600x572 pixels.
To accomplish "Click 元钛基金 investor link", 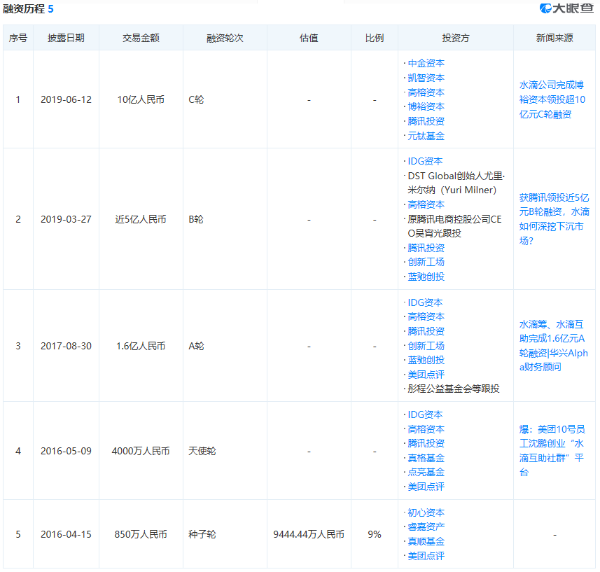I will (x=426, y=135).
